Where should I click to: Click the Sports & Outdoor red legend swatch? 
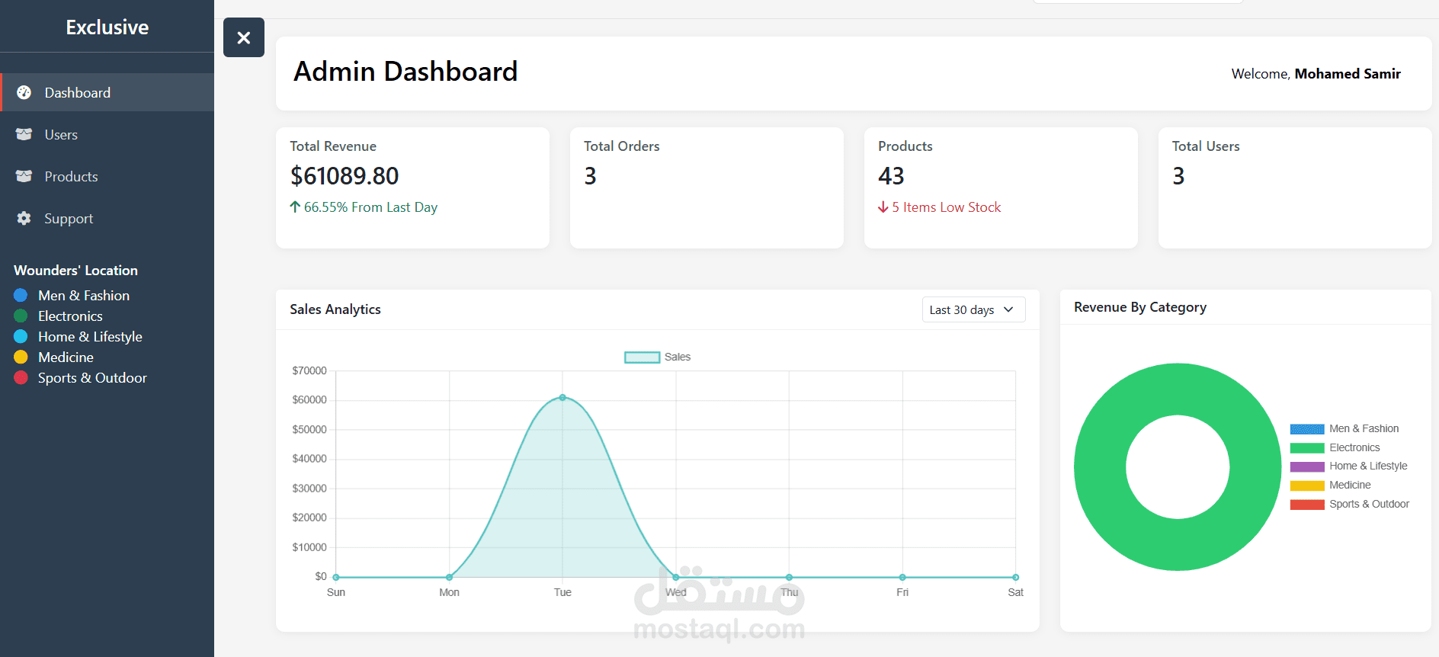coord(1307,504)
